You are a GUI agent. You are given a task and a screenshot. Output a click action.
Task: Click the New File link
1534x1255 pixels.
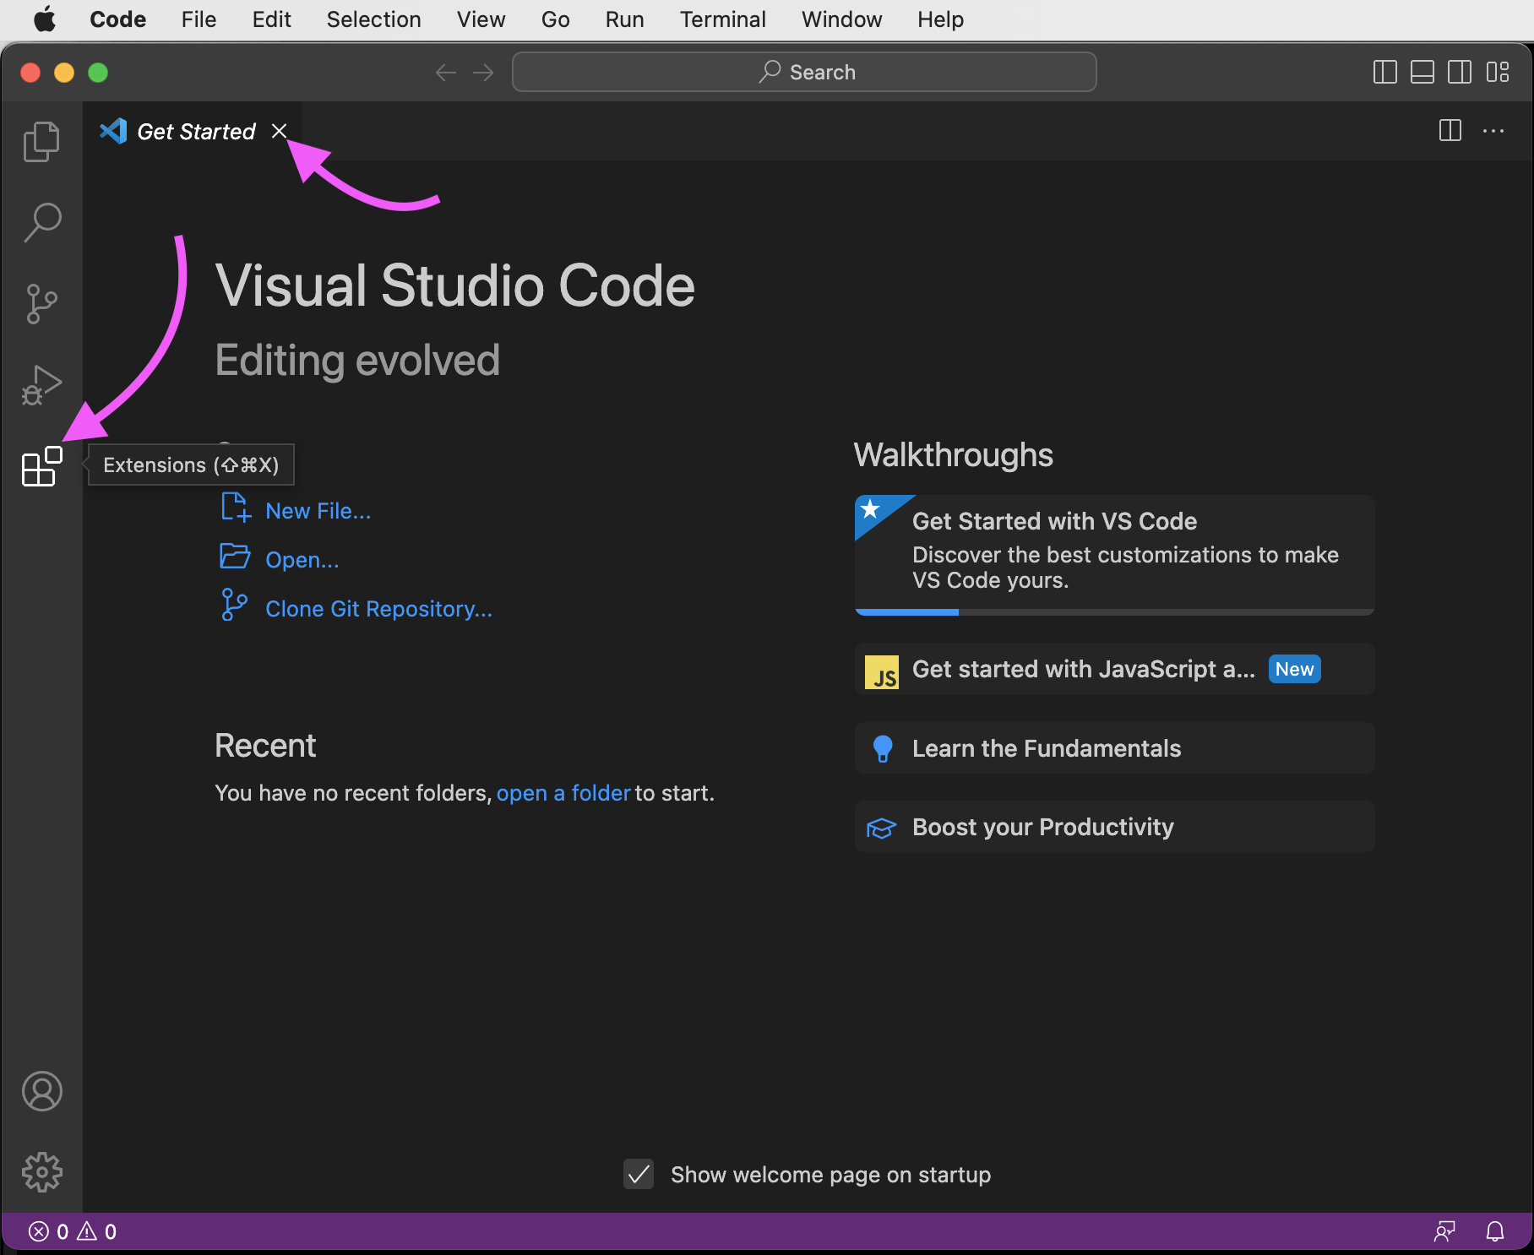coord(318,511)
